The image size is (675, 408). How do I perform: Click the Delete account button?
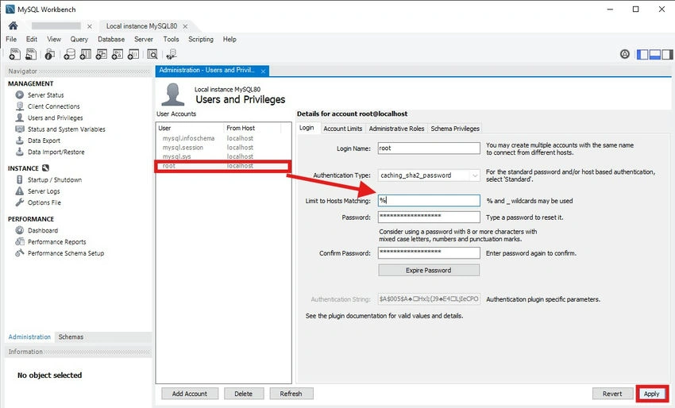244,394
